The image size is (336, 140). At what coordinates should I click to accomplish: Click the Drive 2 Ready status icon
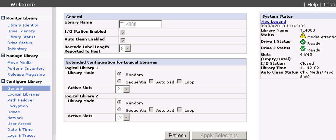pos(303,49)
